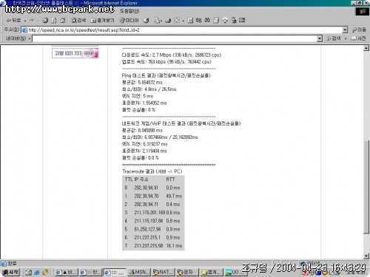Image resolution: width=370 pixels, height=277 pixels.
Task: Stop page loading with the Stop icon
Action: pyautogui.click(x=45, y=20)
